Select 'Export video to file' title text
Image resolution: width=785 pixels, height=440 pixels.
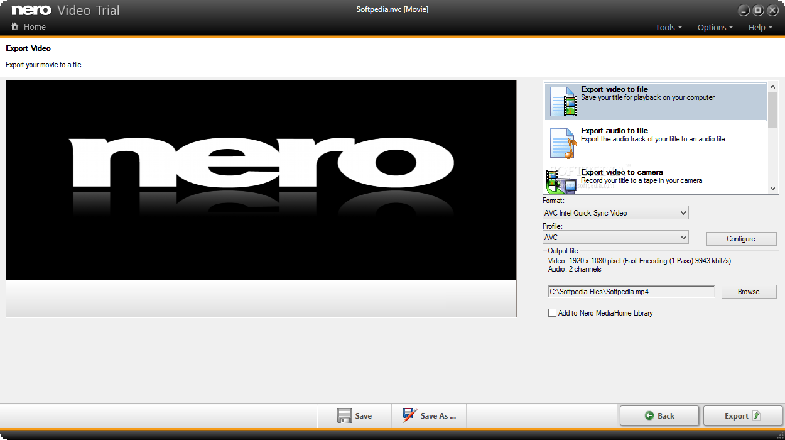[x=614, y=89]
